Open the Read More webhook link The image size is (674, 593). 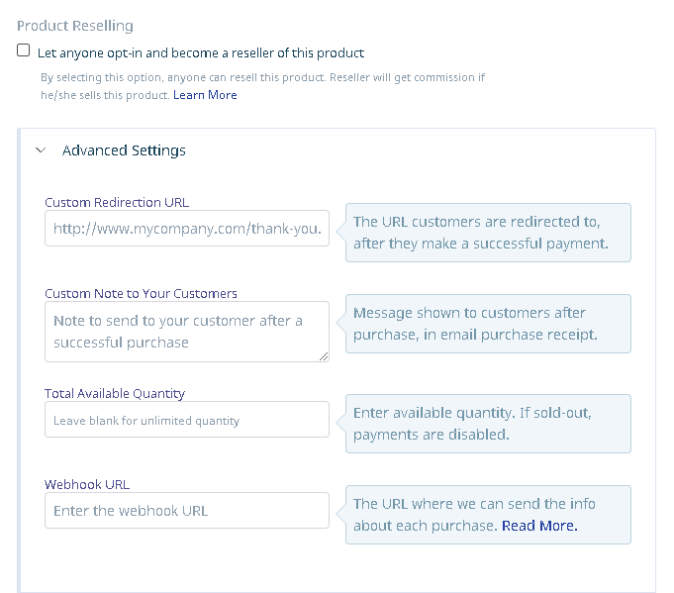tap(539, 526)
